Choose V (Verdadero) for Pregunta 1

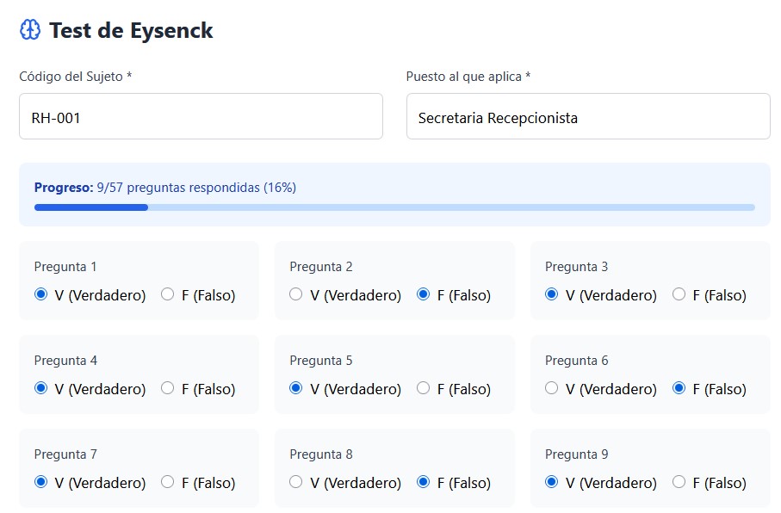pos(40,294)
